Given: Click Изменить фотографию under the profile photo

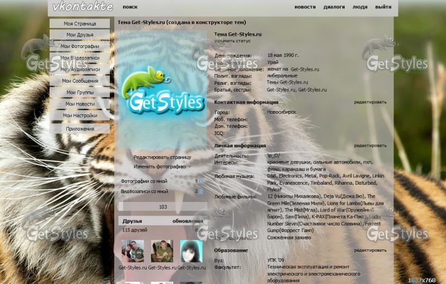Looking at the screenshot, I should point(160,166).
